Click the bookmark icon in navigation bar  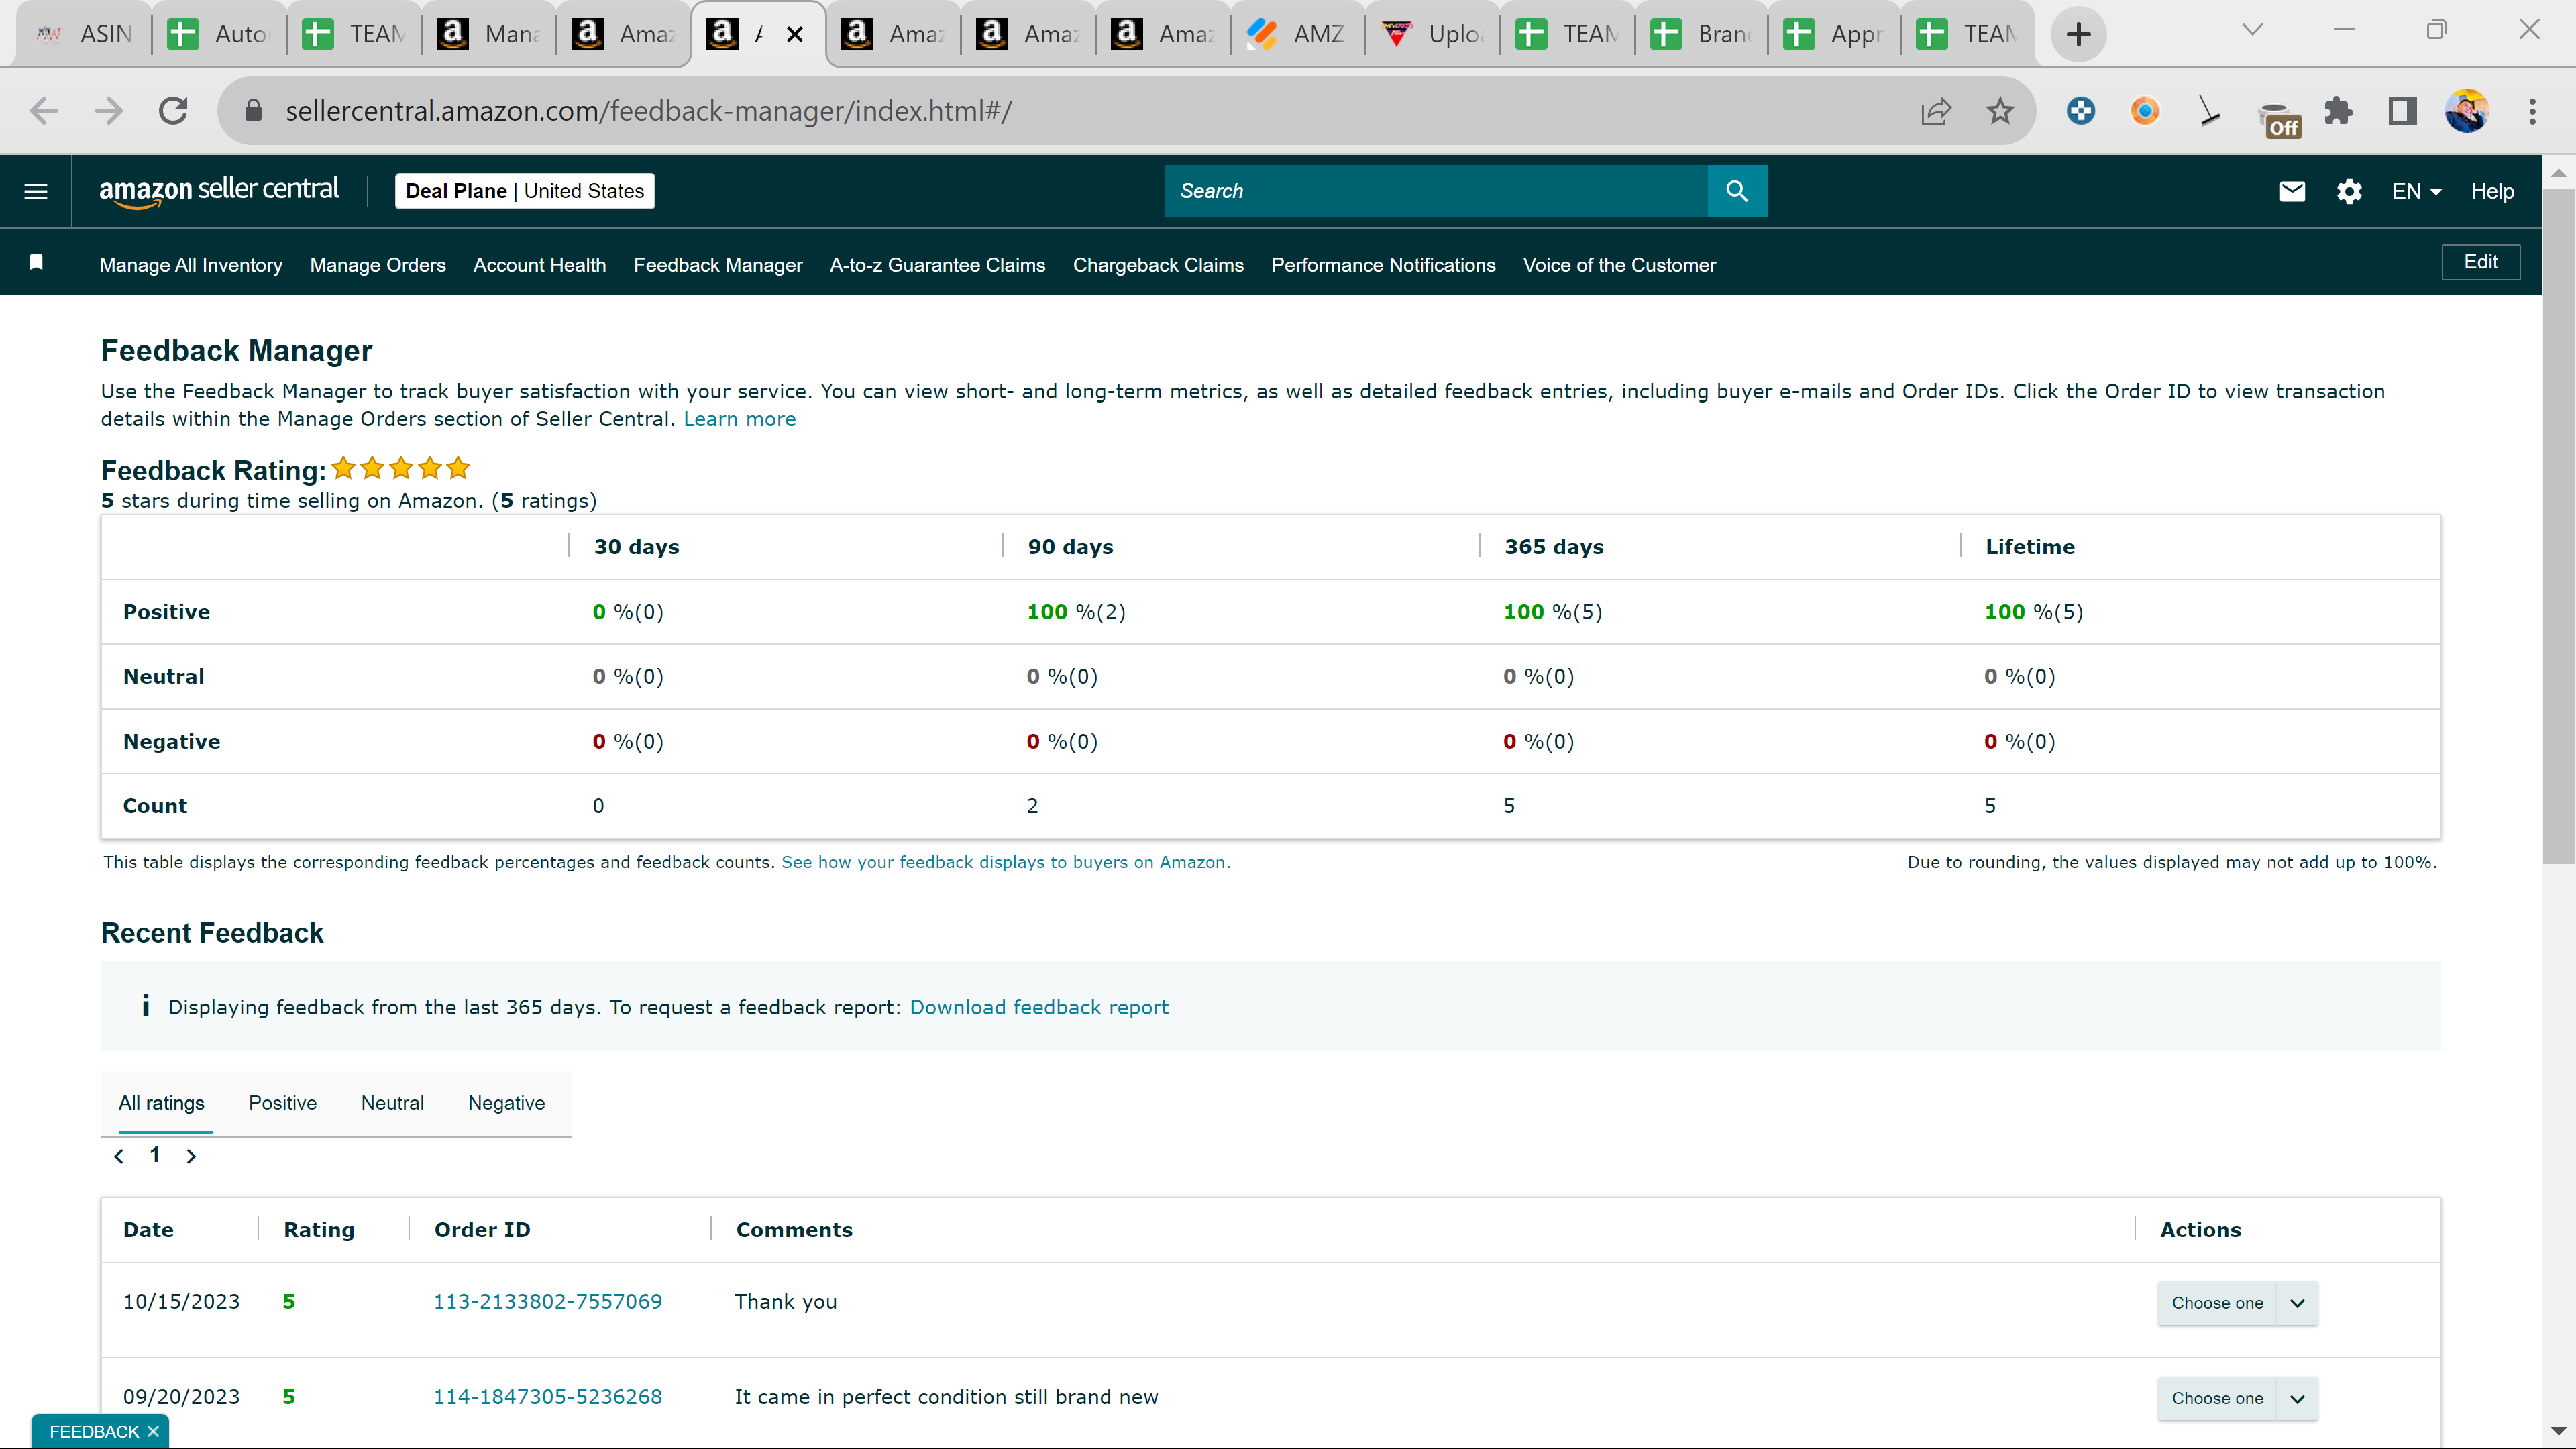pos(36,262)
